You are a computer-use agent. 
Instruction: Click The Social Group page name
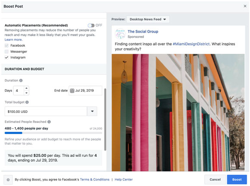point(143,31)
